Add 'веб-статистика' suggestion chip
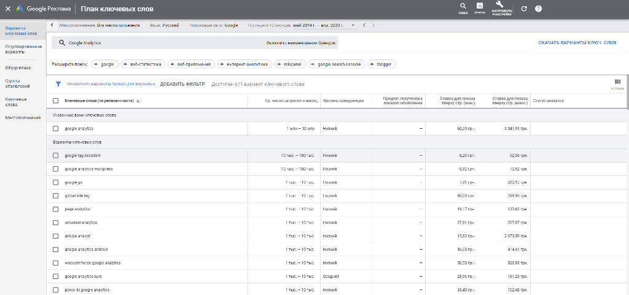 [x=143, y=64]
